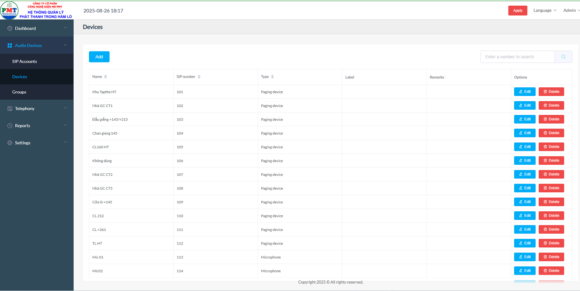Click the Settings gear icon in sidebar
Screen dimensions: 580x291
(10, 143)
